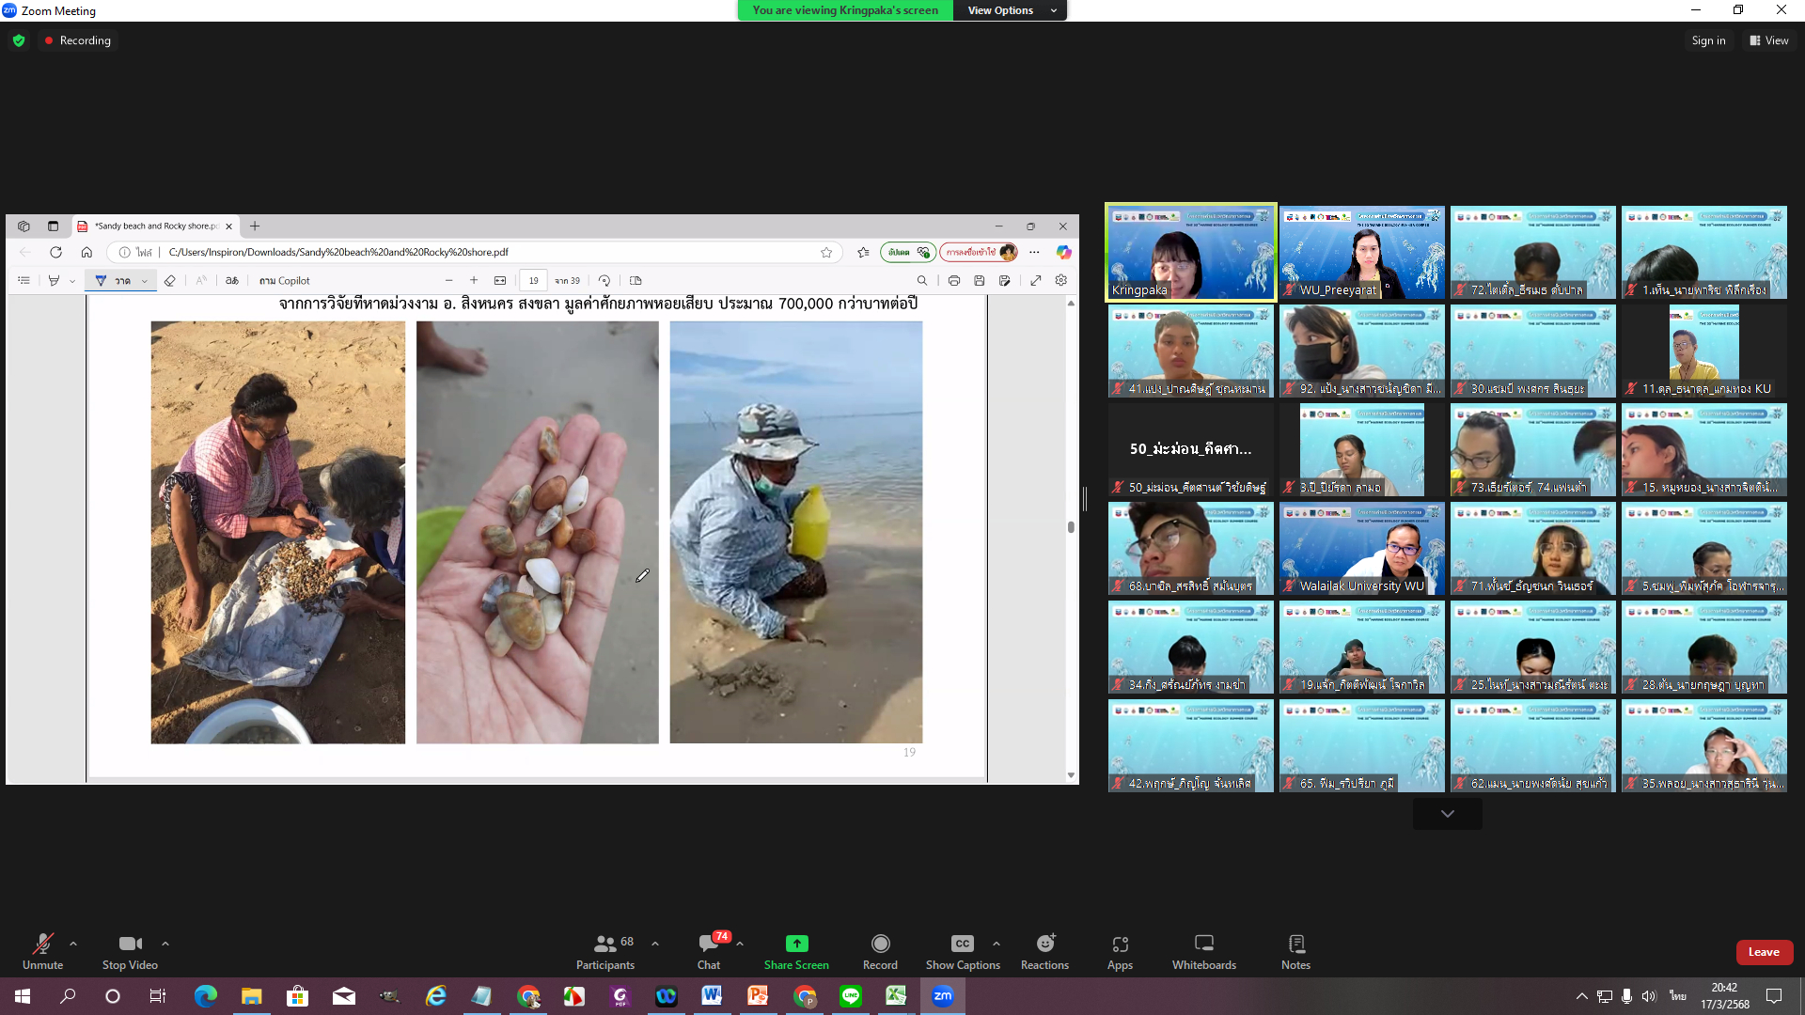Image resolution: width=1805 pixels, height=1015 pixels.
Task: Click Sign in at top right
Action: click(1708, 40)
